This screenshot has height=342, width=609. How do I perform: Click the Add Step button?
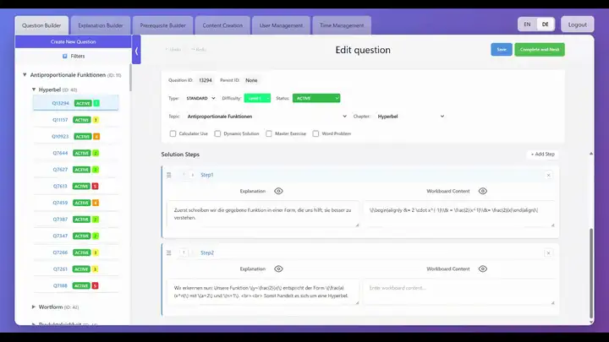point(542,155)
